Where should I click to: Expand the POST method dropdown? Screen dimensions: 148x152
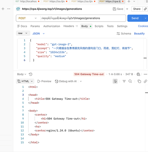tap(27, 18)
